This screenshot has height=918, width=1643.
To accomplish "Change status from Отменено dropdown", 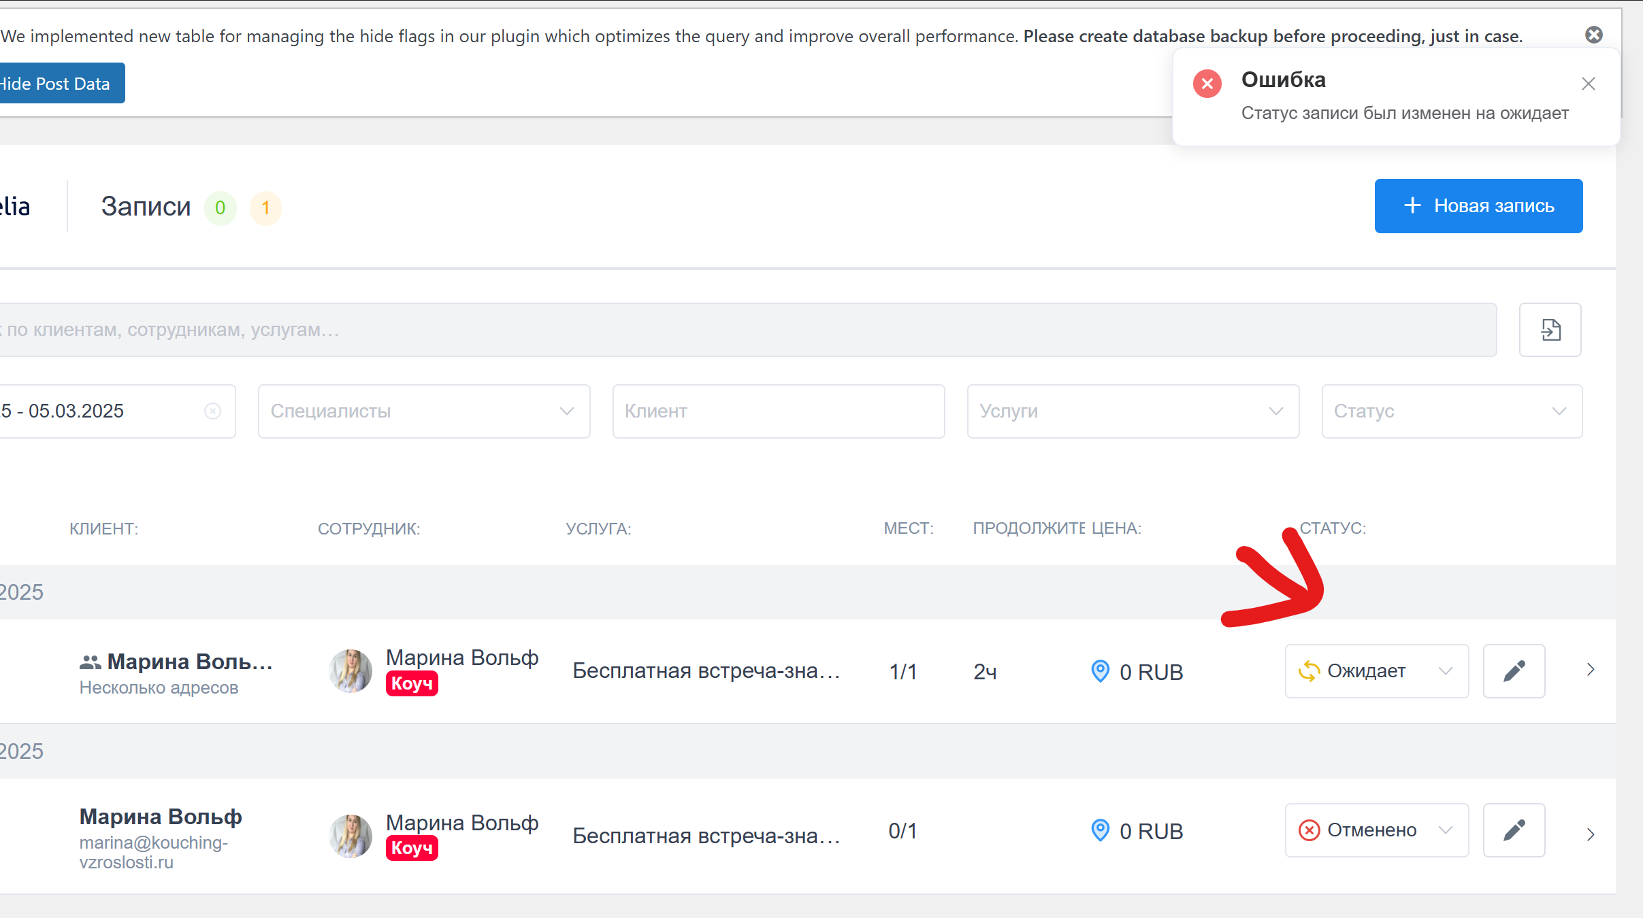I will click(x=1376, y=830).
